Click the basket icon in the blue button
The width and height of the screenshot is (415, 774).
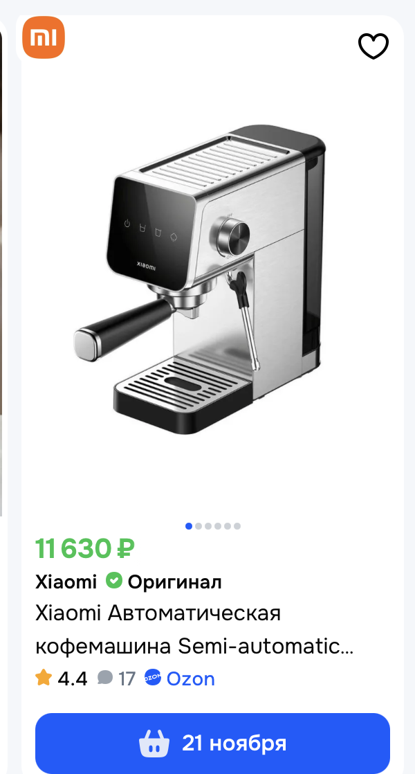click(x=154, y=742)
